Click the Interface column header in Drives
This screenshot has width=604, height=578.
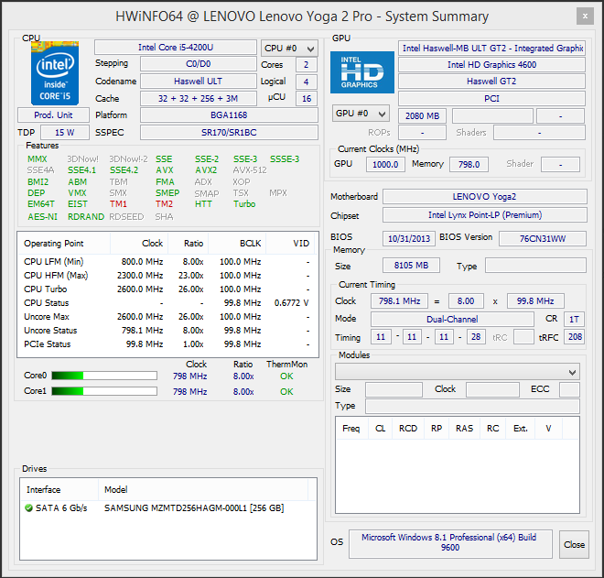click(x=59, y=490)
